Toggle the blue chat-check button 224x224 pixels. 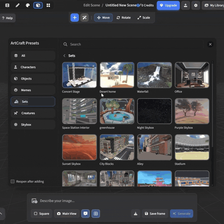(85, 214)
